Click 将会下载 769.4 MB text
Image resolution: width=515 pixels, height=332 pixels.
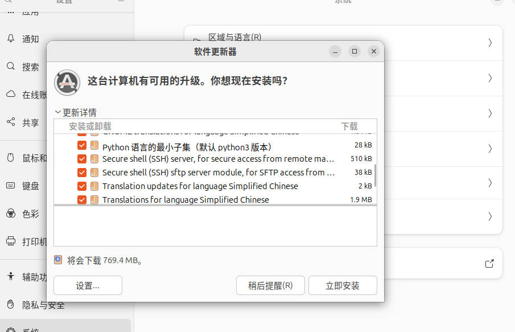(x=105, y=260)
